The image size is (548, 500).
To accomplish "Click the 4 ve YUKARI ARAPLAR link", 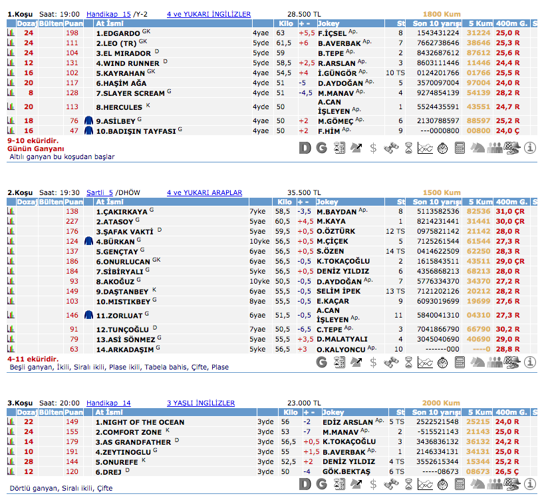I will 204,192.
